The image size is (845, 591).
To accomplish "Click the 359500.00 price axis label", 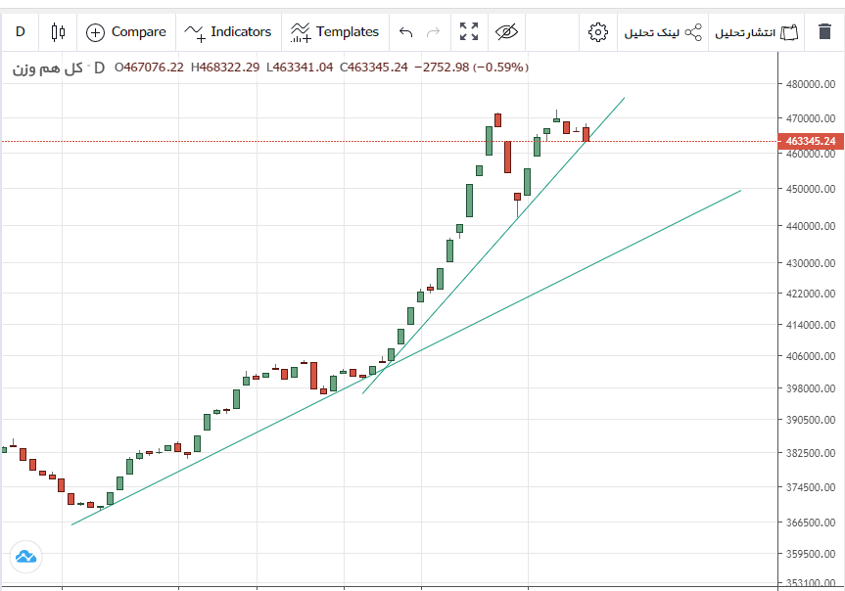I will coord(811,554).
